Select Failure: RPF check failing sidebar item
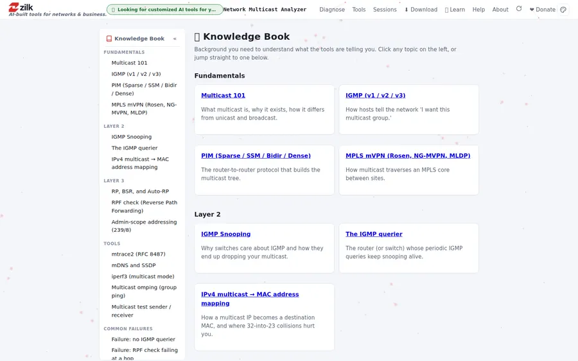The image size is (578, 361). [144, 354]
